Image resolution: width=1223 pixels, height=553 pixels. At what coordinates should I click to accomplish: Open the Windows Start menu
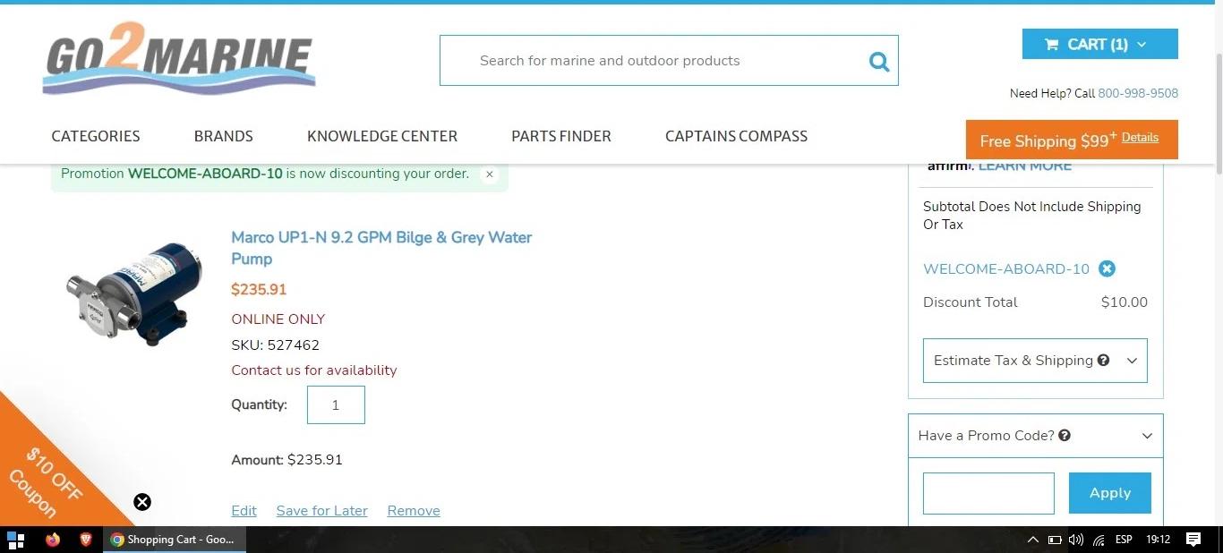click(x=15, y=540)
